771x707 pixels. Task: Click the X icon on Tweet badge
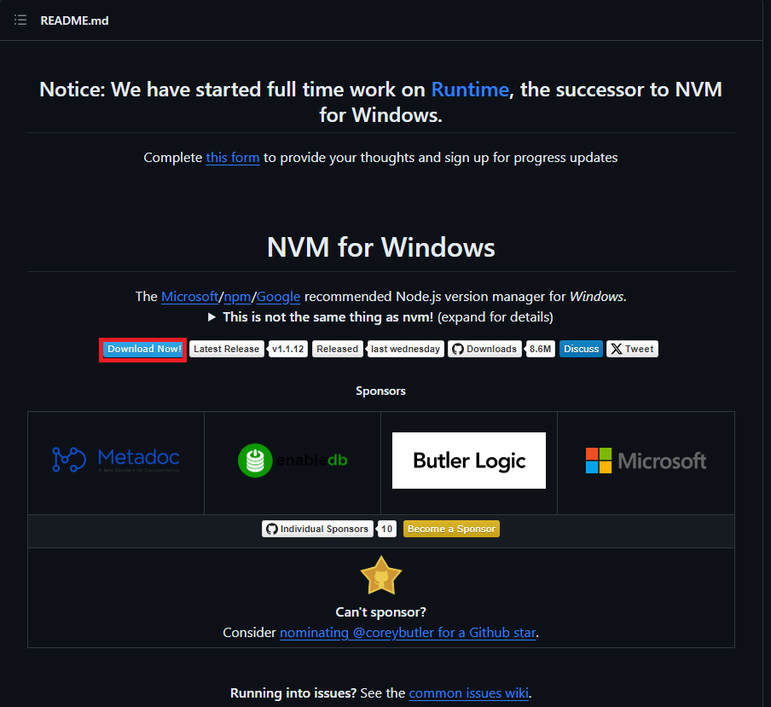coord(617,349)
